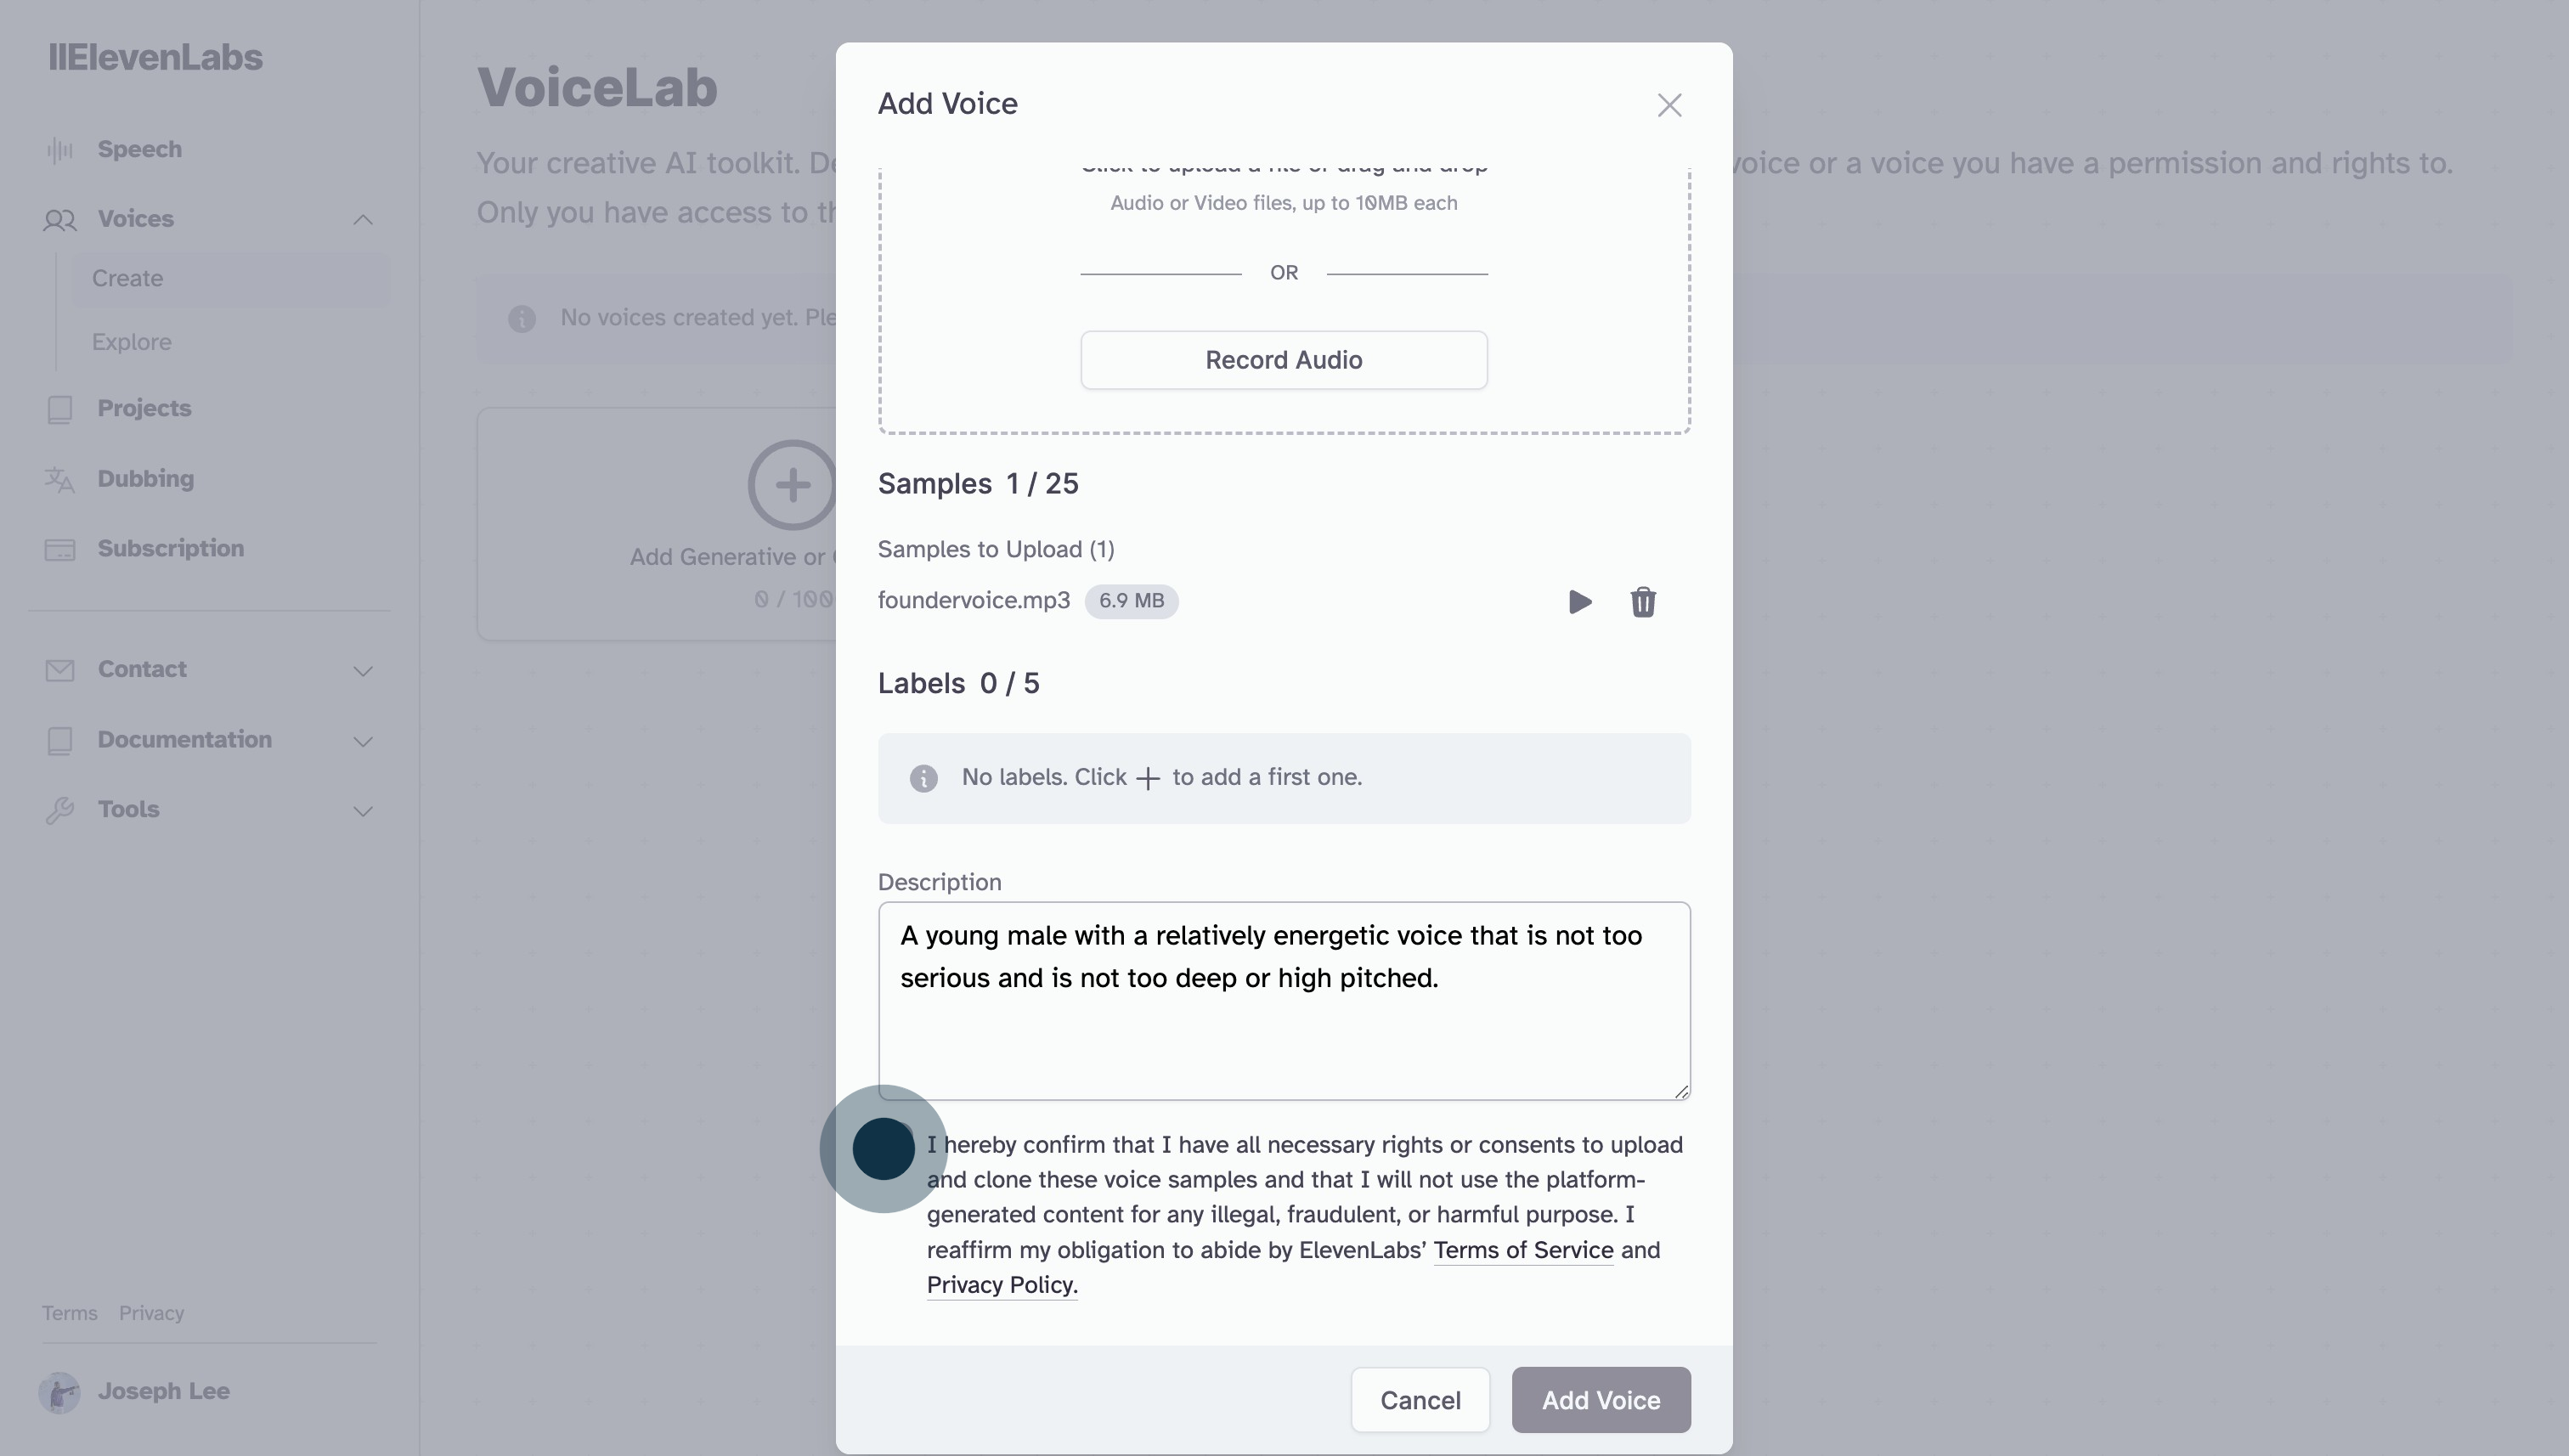Expand the Documentation menu chevron

tap(363, 741)
